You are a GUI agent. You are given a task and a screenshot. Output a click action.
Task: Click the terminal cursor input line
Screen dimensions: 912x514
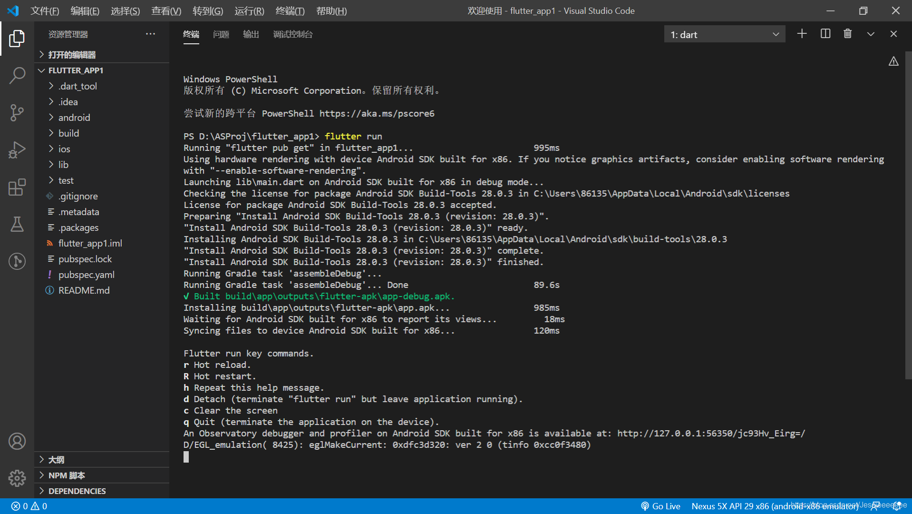[x=186, y=457]
